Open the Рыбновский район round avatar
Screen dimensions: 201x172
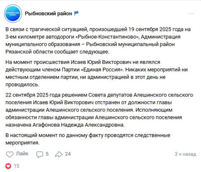pyautogui.click(x=13, y=14)
